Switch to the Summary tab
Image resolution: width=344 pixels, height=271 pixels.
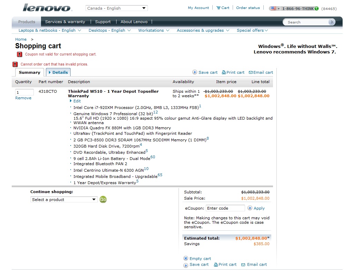(30, 72)
